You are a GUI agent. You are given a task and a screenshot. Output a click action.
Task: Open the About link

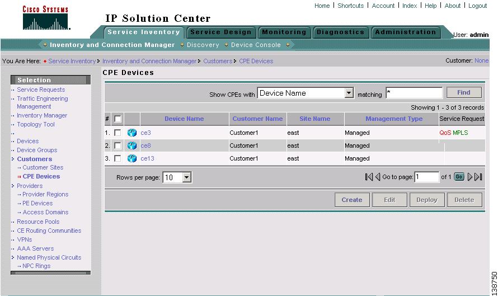453,6
